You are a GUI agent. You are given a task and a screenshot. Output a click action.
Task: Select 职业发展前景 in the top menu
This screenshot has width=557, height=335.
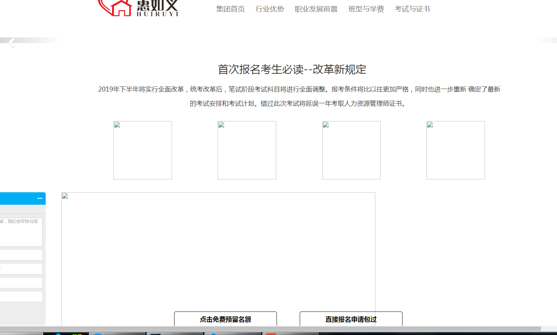316,9
